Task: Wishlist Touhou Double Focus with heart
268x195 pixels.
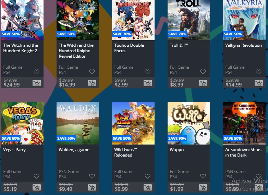Action: 147,72
